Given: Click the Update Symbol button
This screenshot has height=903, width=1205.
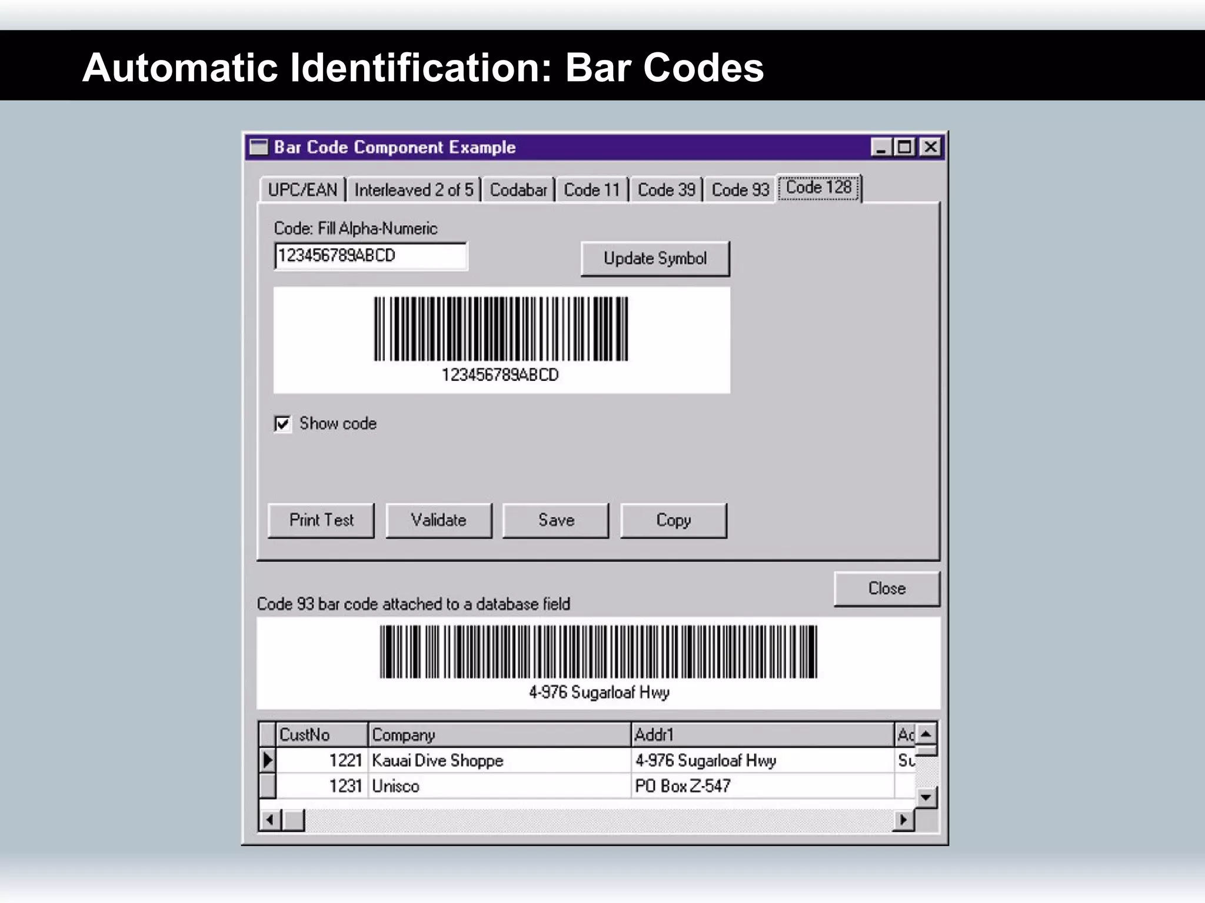Looking at the screenshot, I should coord(655,259).
